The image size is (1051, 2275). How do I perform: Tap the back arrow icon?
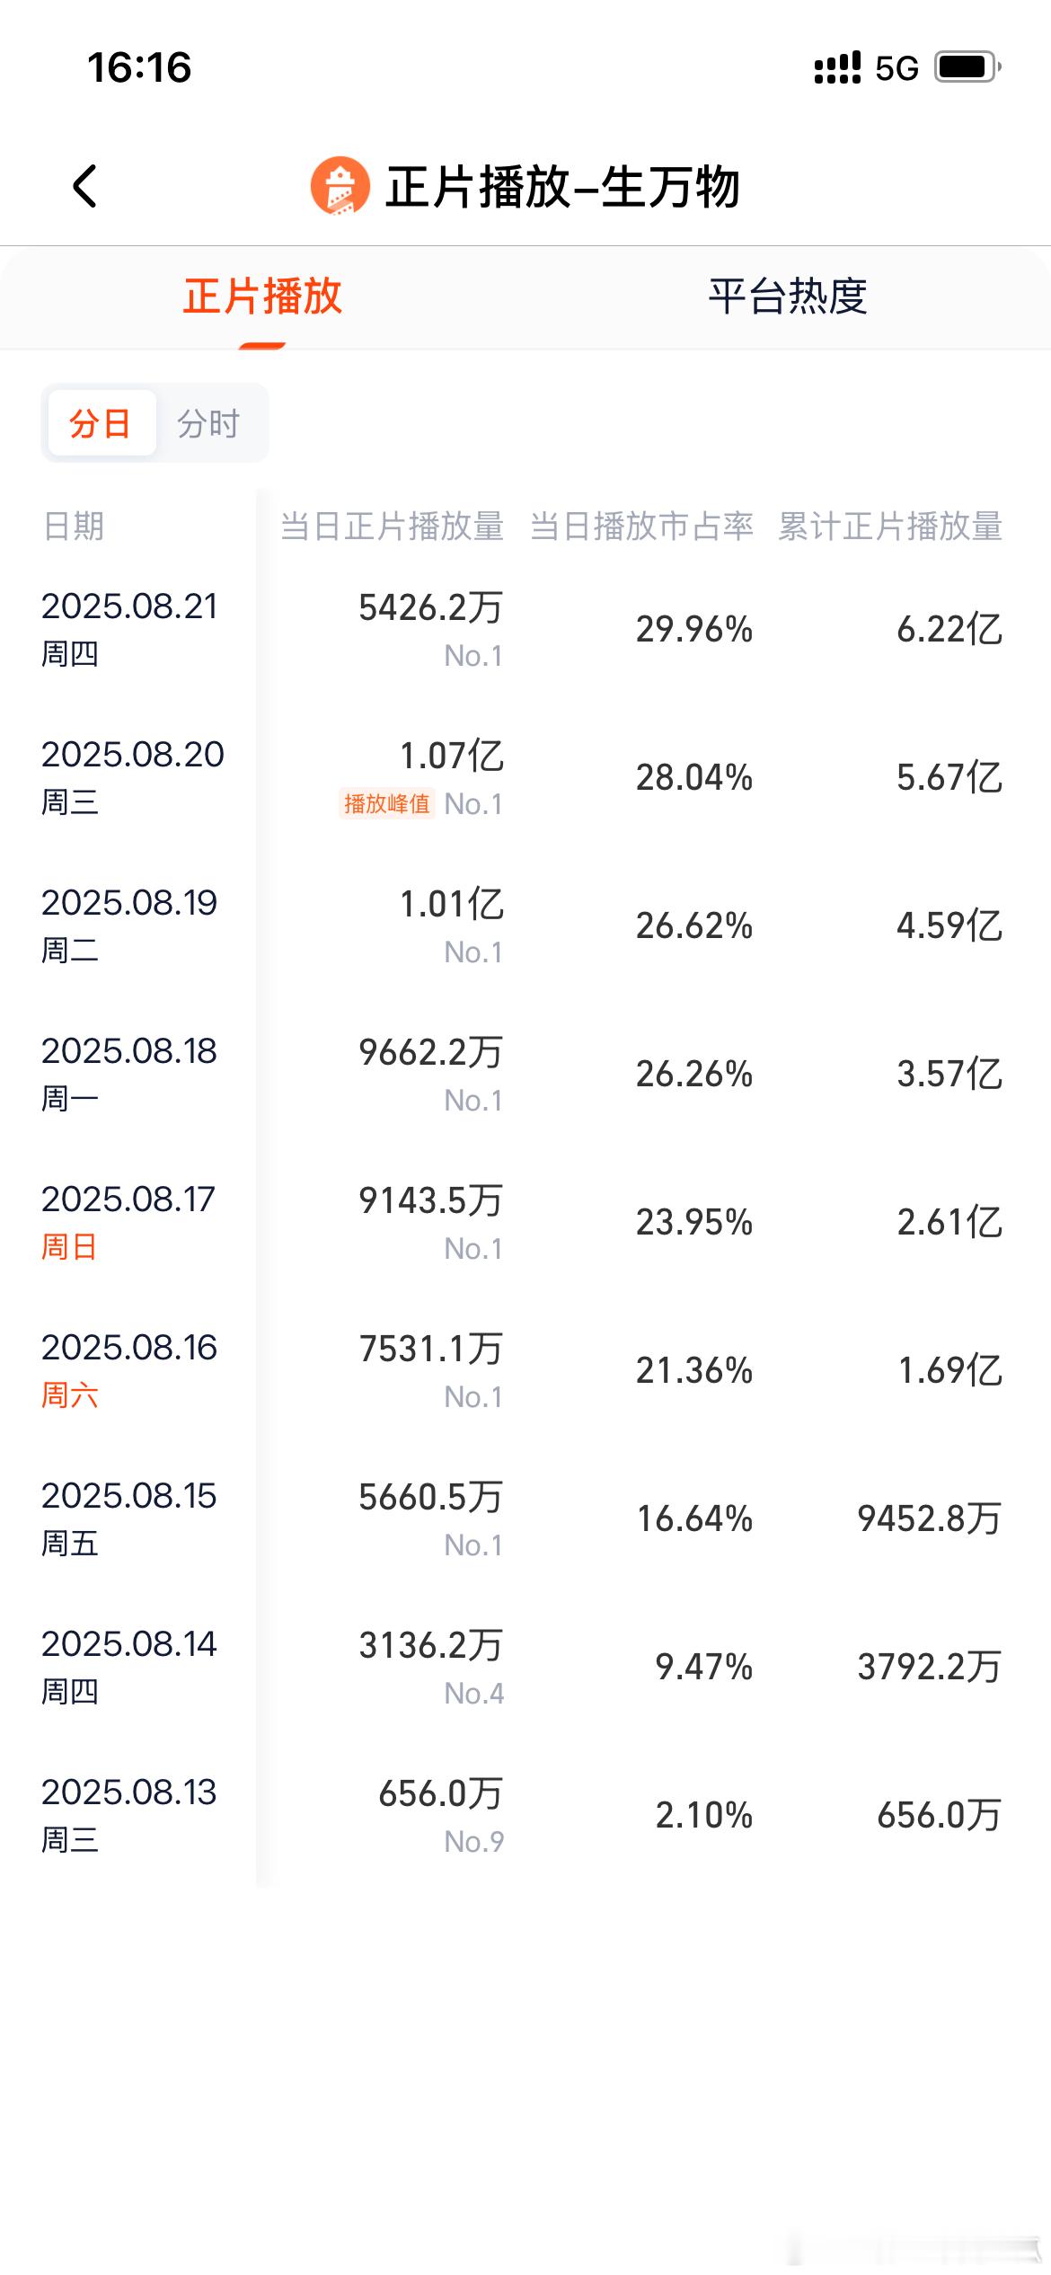(x=84, y=187)
